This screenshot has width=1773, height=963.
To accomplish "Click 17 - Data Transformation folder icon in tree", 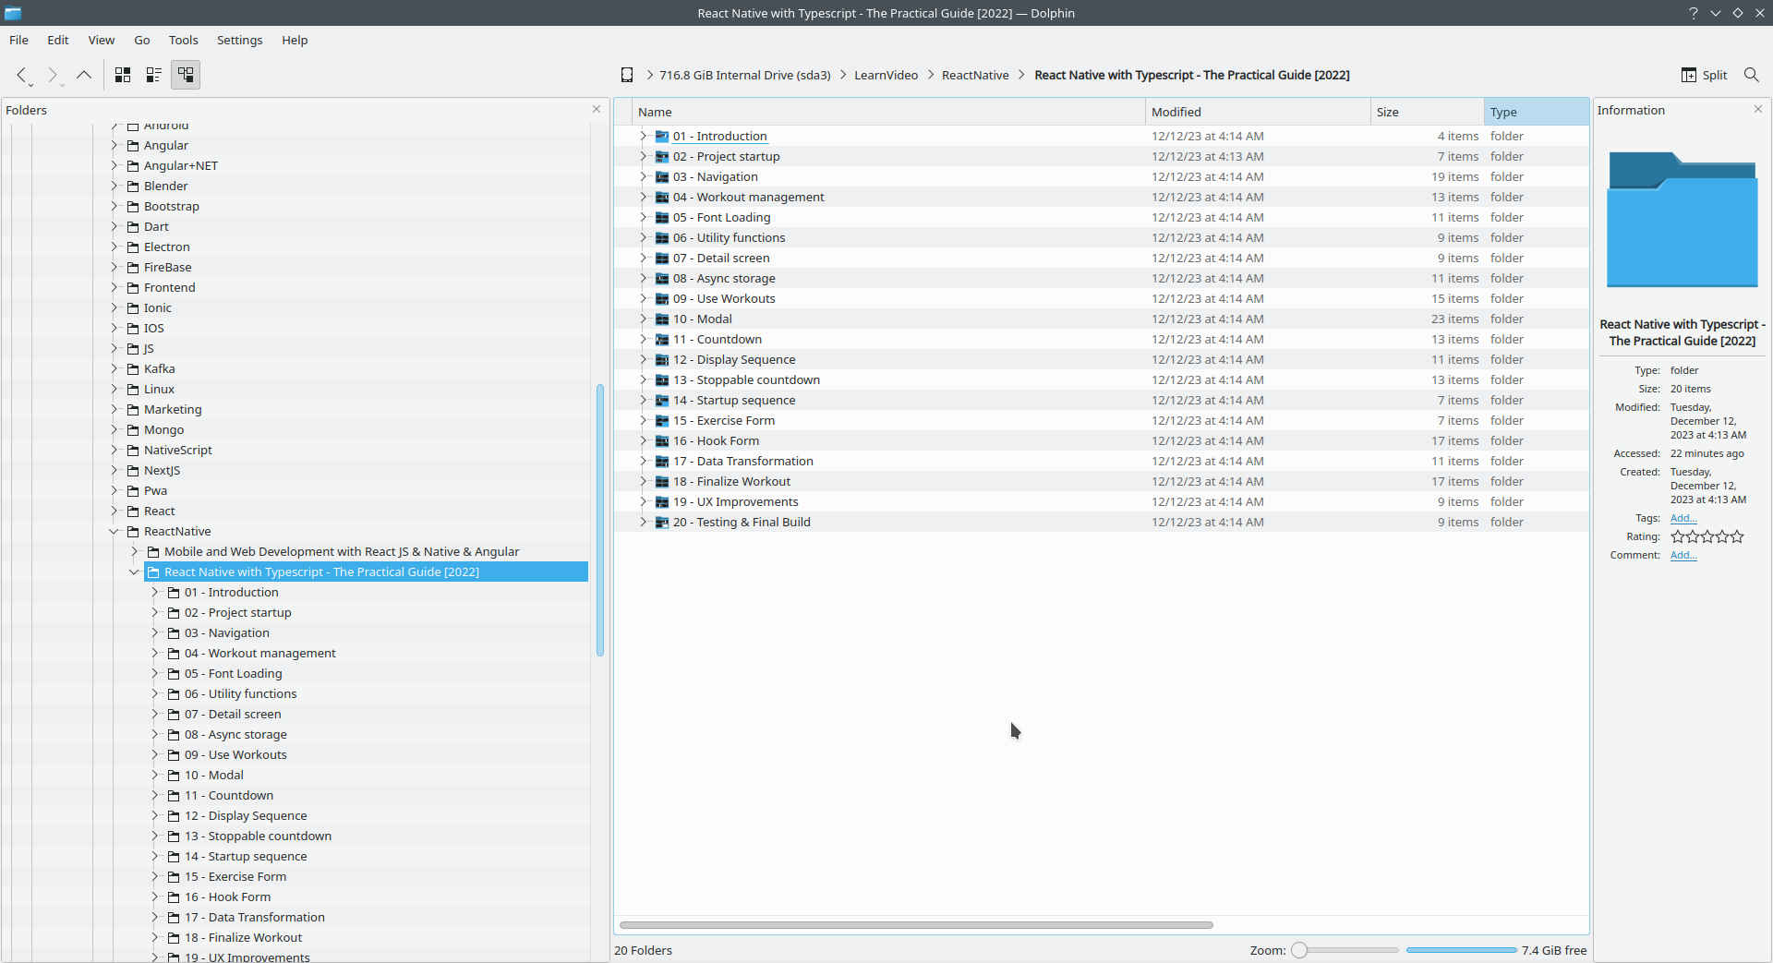I will tap(174, 917).
